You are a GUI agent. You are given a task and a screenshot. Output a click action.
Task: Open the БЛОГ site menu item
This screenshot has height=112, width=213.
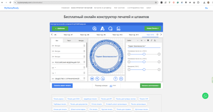pyautogui.click(x=149, y=8)
